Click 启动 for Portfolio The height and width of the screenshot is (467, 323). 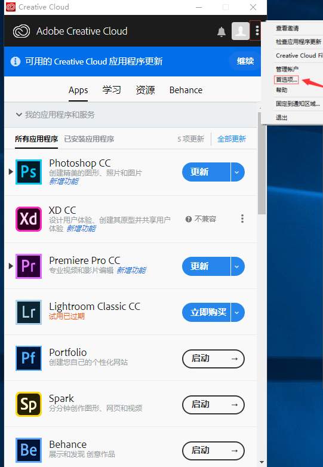click(213, 358)
